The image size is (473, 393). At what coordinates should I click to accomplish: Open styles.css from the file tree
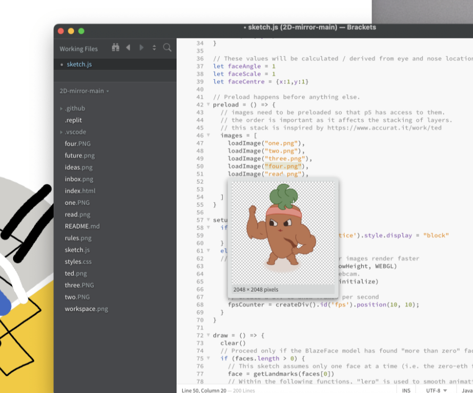(78, 262)
